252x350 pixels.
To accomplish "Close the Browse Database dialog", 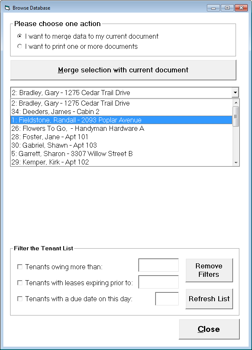I will pyautogui.click(x=209, y=329).
